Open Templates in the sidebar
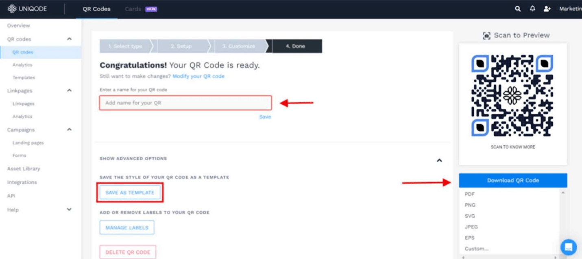582x259 pixels. (x=24, y=78)
